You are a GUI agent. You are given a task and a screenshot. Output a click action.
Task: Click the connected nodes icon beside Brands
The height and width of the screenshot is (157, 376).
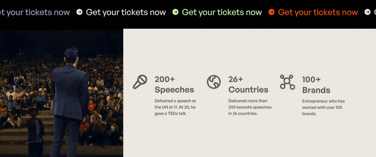click(x=287, y=82)
